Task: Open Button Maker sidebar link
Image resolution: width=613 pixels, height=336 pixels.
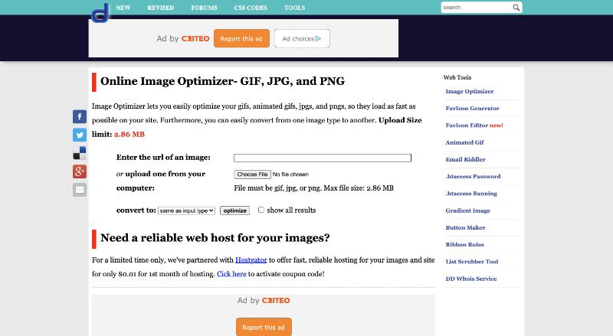Action: pyautogui.click(x=465, y=227)
